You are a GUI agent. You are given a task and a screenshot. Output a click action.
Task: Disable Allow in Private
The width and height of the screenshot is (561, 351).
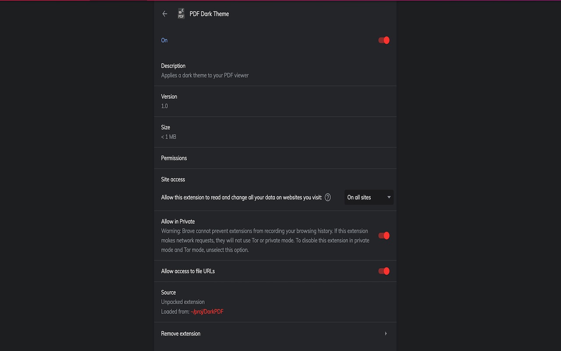coord(383,235)
